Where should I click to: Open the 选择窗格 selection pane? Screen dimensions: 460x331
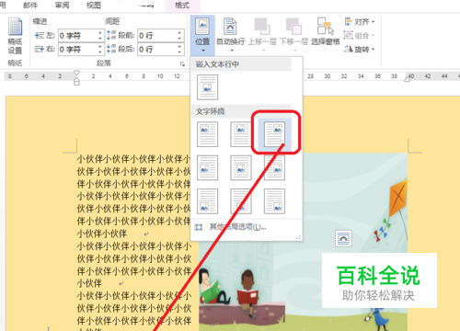click(326, 31)
